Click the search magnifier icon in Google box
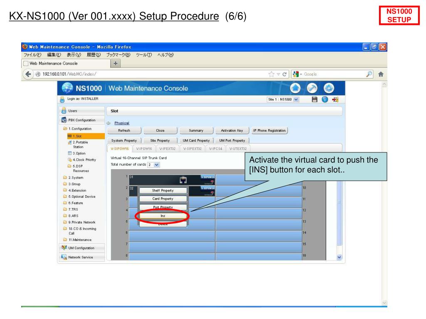This screenshot has width=426, height=319. click(369, 74)
